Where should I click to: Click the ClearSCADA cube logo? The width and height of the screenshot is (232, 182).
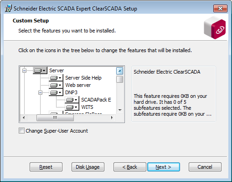click(x=215, y=28)
